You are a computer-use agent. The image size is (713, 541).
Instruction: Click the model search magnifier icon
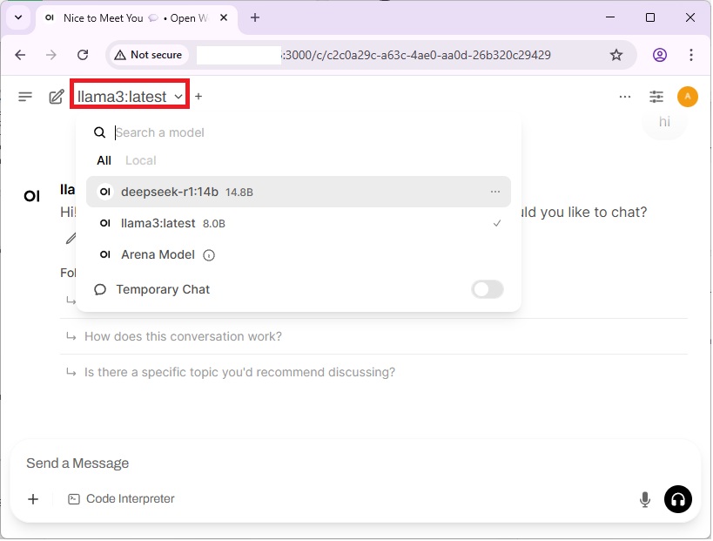click(x=99, y=132)
